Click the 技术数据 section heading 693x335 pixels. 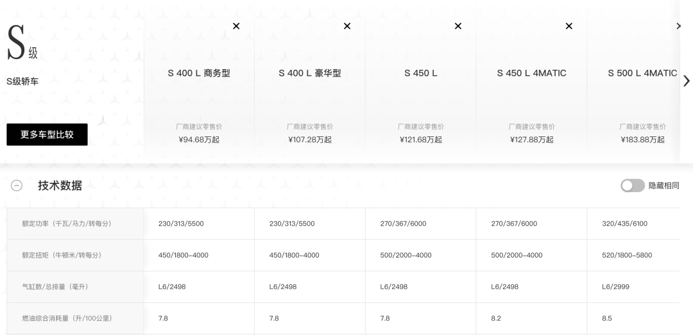pos(60,185)
